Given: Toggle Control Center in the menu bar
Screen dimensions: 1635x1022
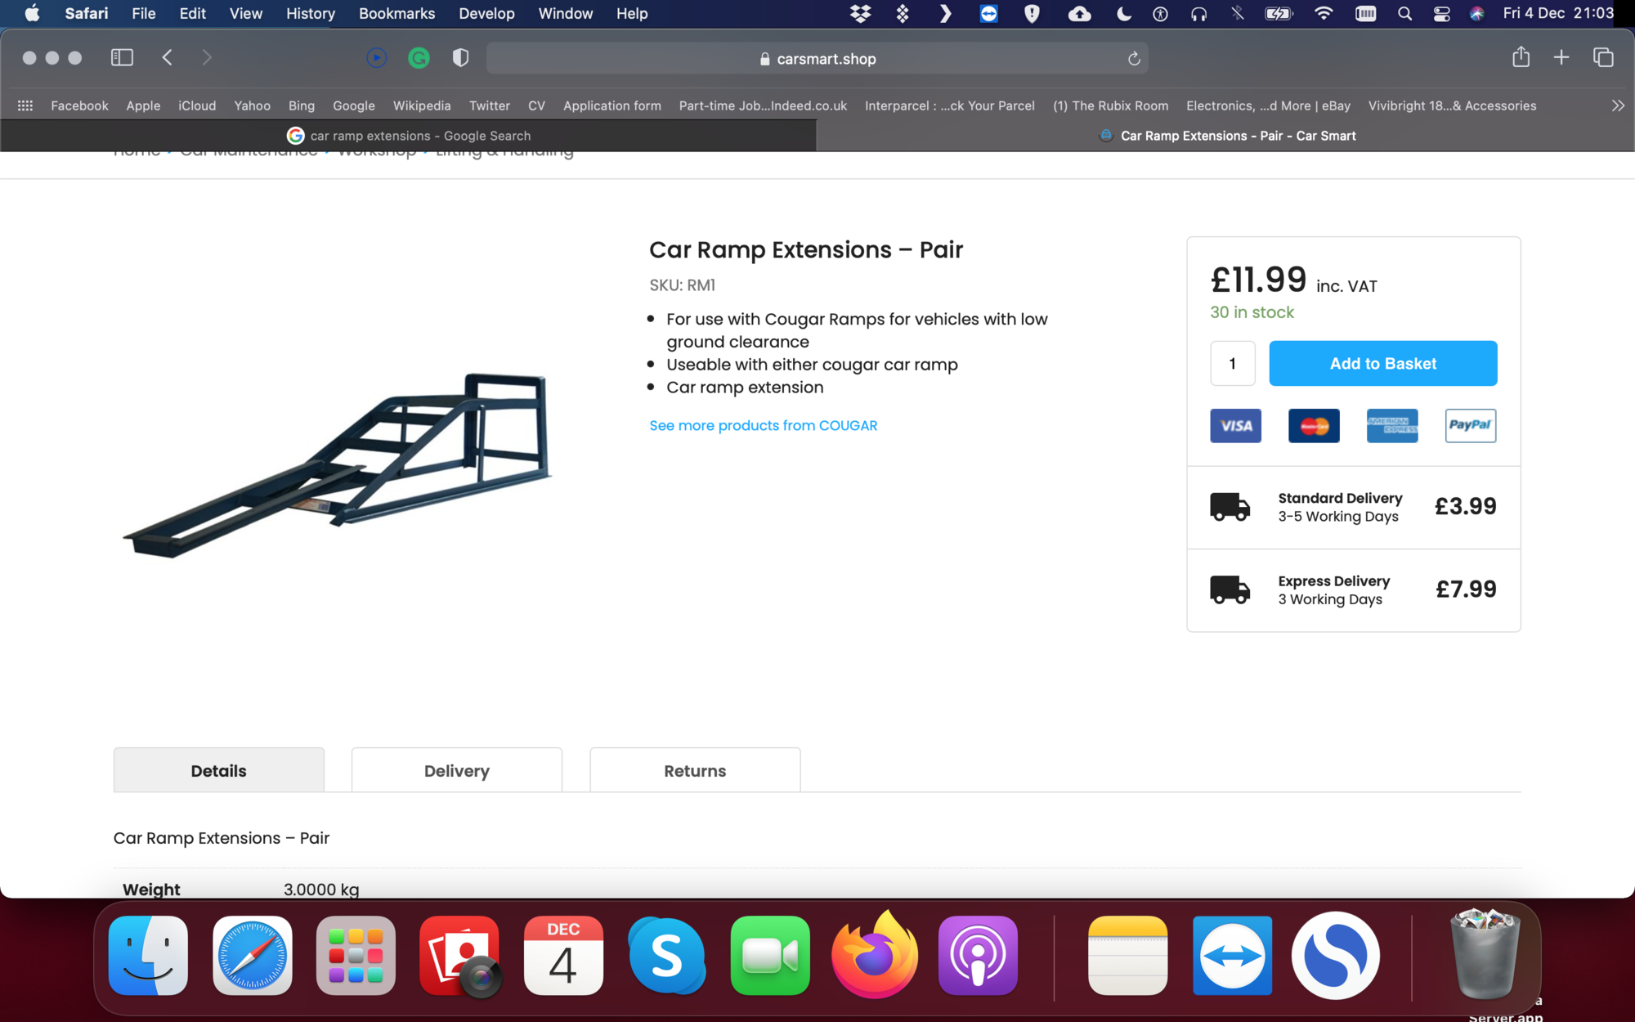Looking at the screenshot, I should 1441,14.
